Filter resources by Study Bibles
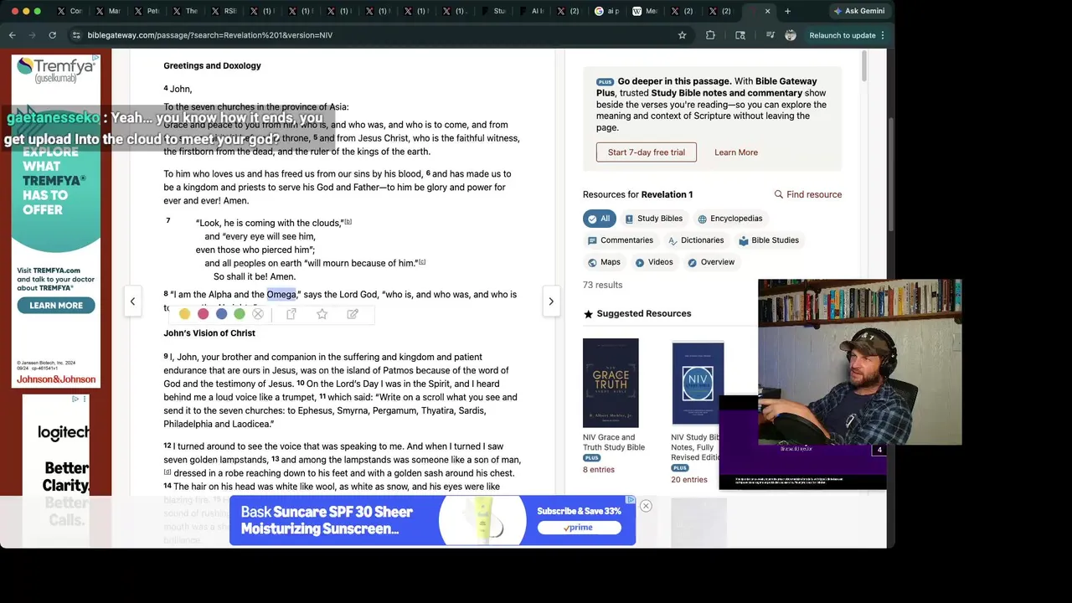The image size is (1072, 603). pos(653,219)
